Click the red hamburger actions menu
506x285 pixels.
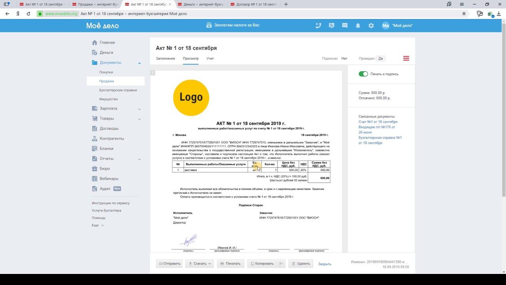(406, 58)
